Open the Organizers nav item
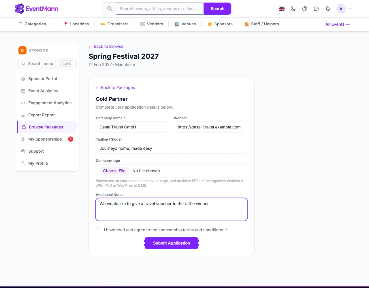Image resolution: width=369 pixels, height=288 pixels. (114, 24)
